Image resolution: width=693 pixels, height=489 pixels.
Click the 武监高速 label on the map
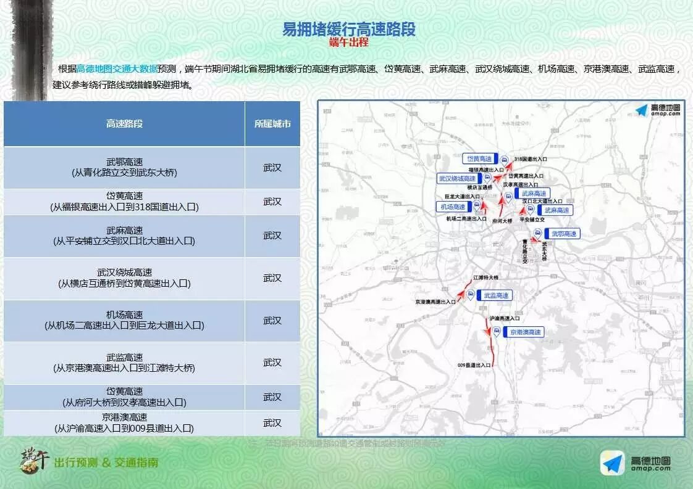[495, 296]
